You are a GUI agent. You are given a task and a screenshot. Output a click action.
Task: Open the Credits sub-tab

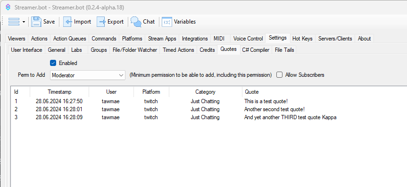[207, 50]
